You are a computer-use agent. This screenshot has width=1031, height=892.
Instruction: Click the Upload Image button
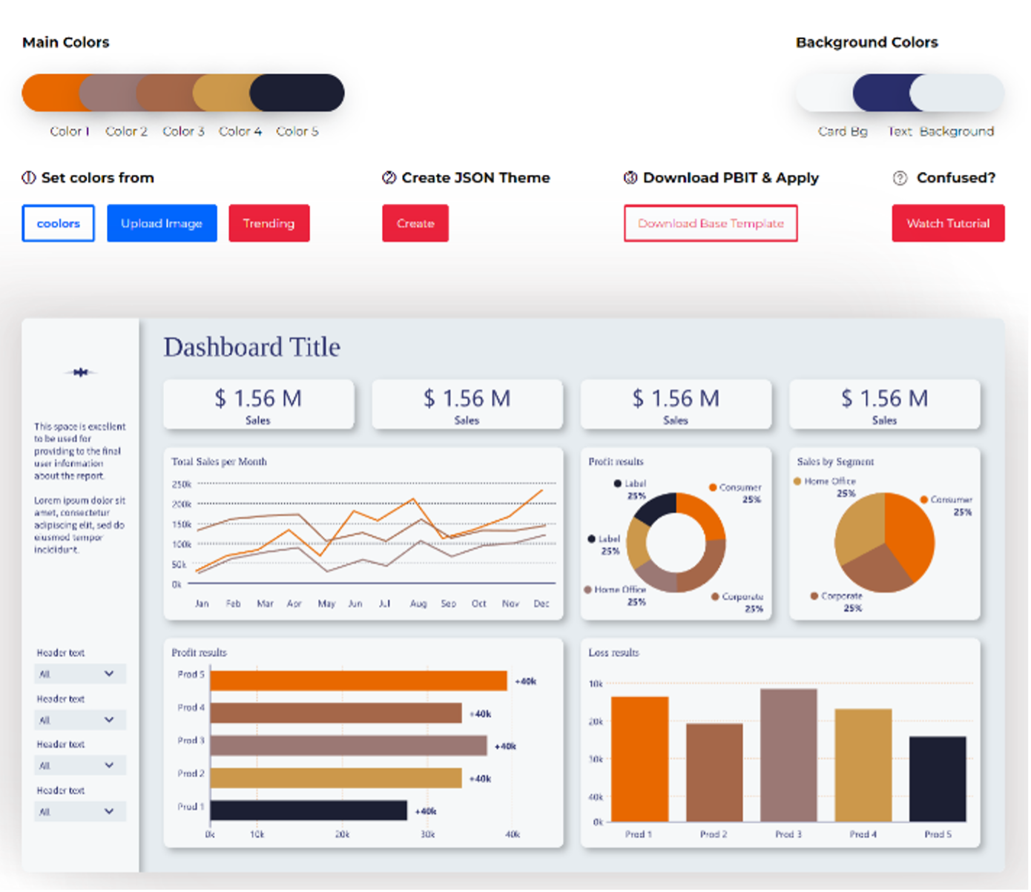(x=162, y=223)
